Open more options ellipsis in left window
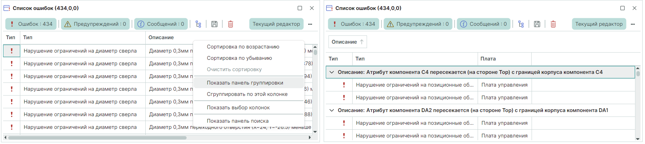 coord(310,24)
